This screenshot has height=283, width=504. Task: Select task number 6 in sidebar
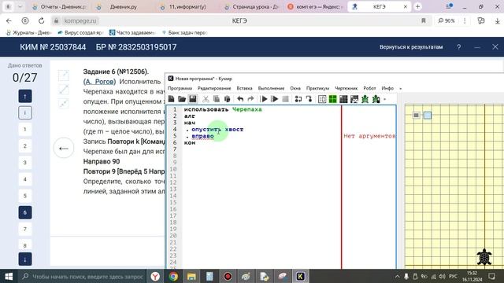pyautogui.click(x=25, y=212)
